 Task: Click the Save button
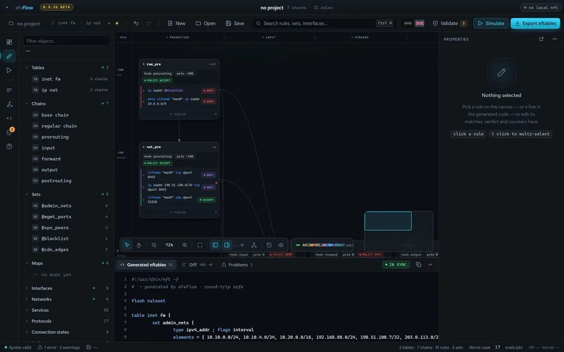point(235,23)
